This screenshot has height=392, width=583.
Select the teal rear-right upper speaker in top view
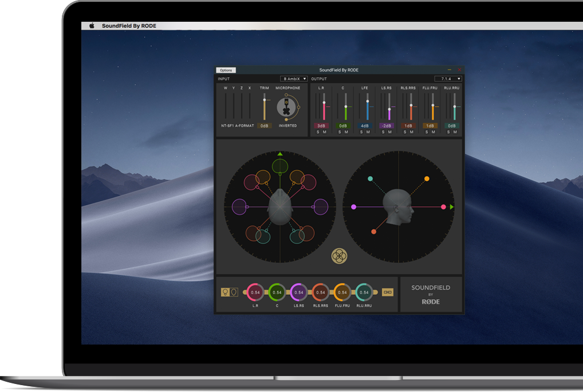297,236
